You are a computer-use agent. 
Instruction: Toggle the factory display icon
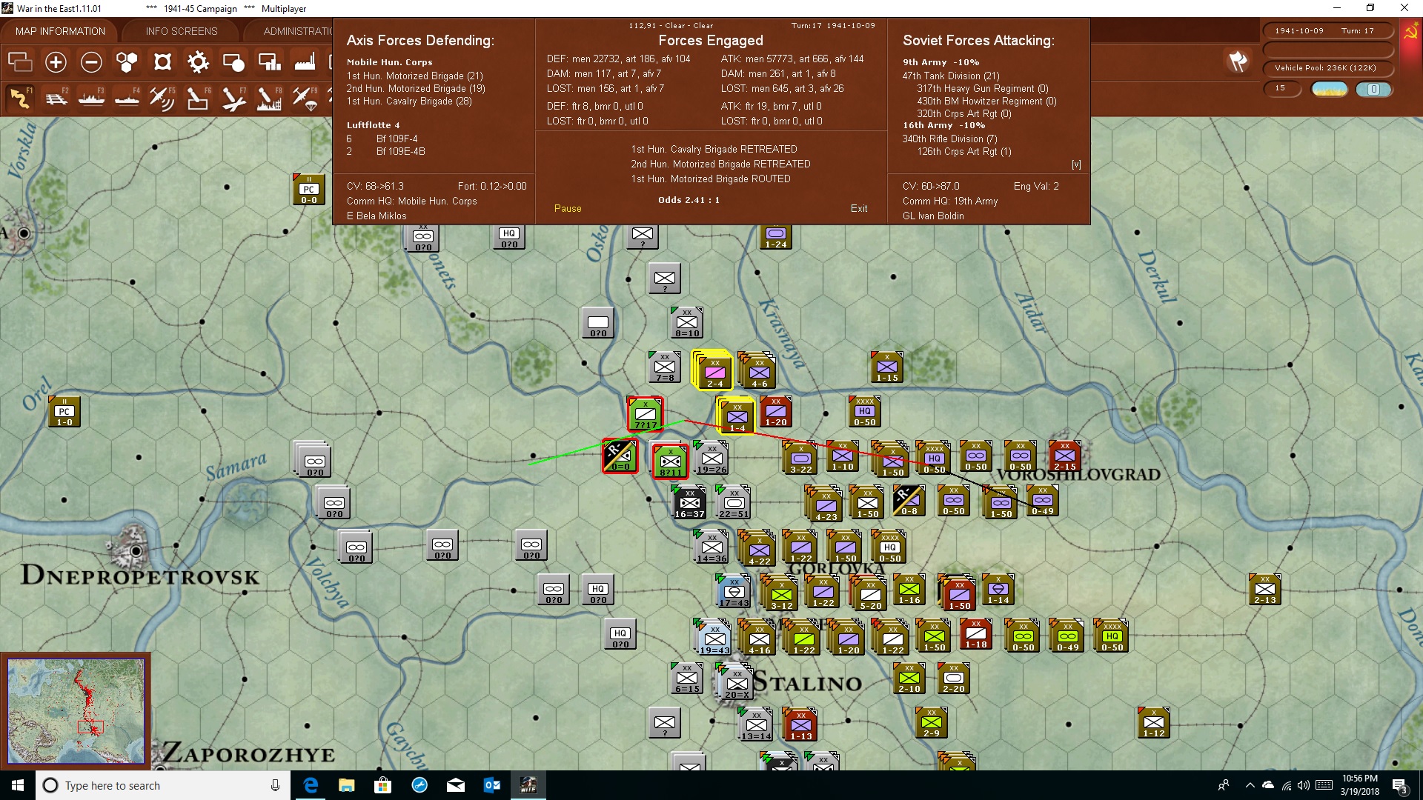[x=305, y=62]
